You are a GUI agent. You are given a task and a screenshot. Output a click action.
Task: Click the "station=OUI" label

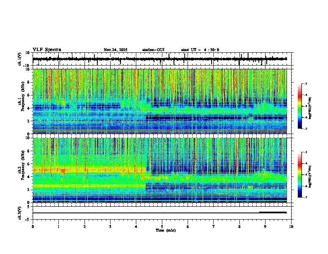(x=153, y=50)
